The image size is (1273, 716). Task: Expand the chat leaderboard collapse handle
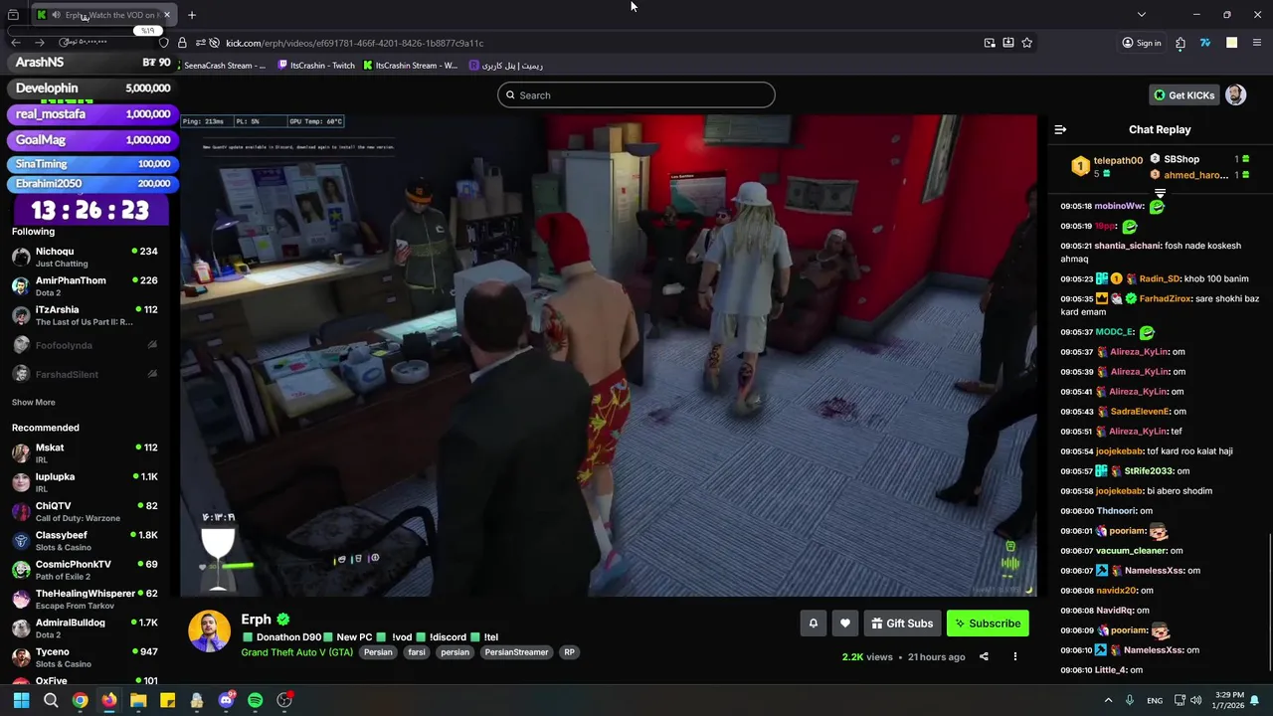[x=1160, y=193]
